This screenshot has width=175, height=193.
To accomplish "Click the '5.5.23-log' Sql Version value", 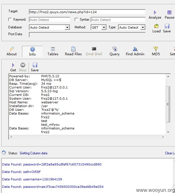I will coord(49,91).
